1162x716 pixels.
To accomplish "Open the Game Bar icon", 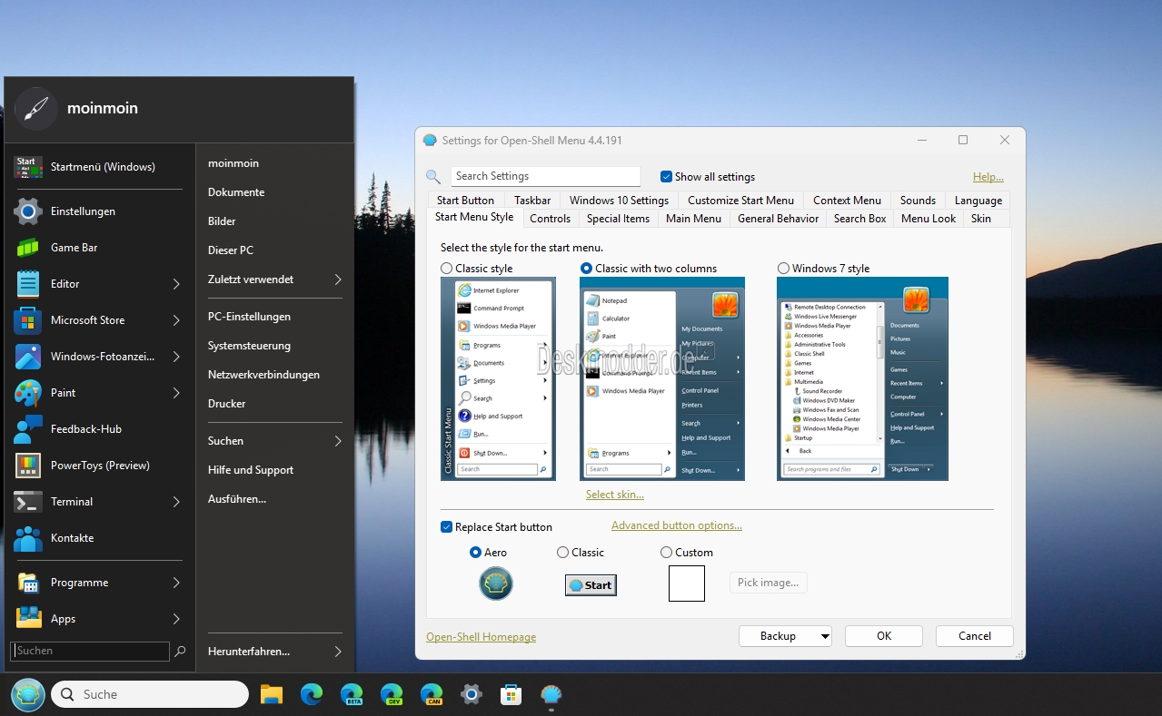I will [28, 248].
